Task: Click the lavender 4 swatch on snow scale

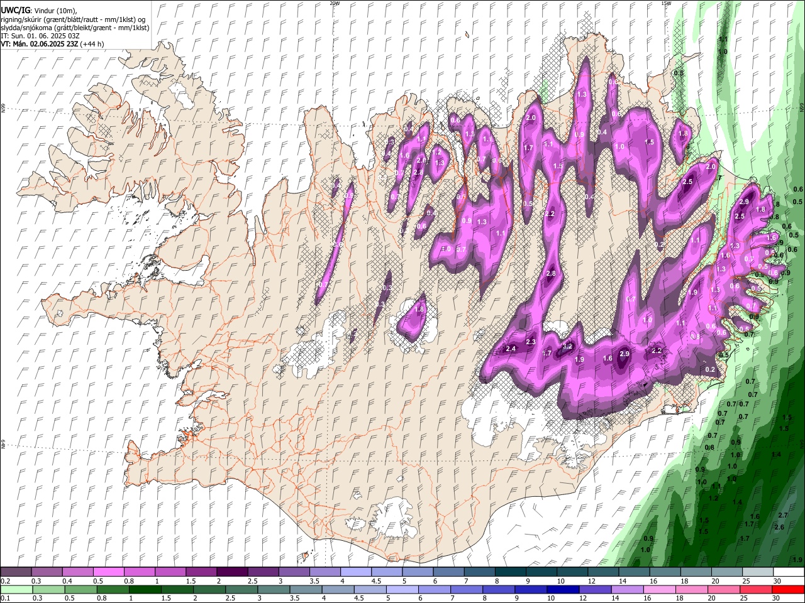Action: (355, 572)
